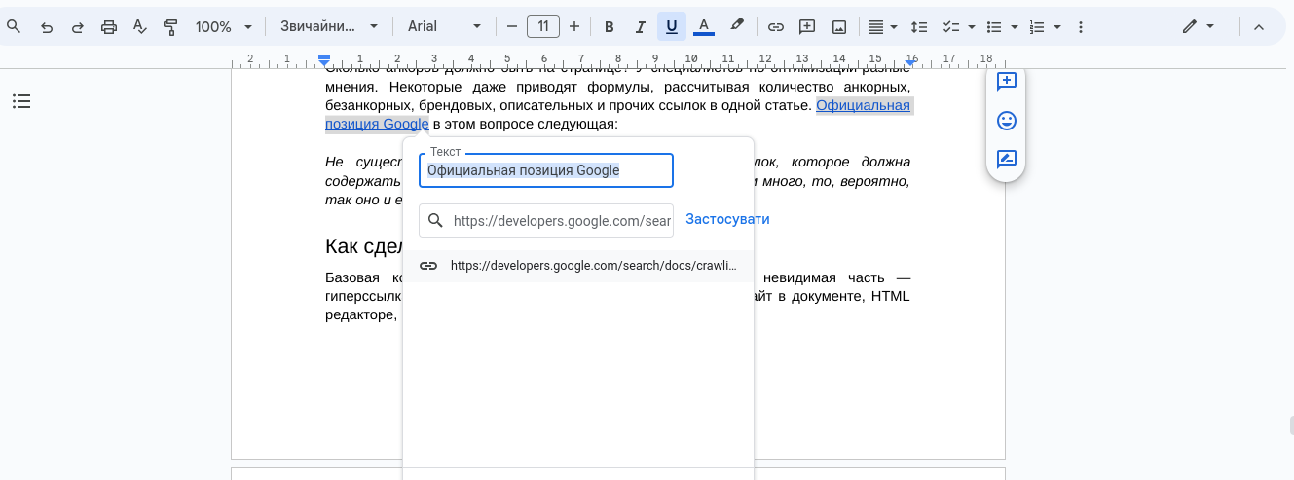Click the Print icon
Screen dimensions: 1294x480
pyautogui.click(x=109, y=27)
